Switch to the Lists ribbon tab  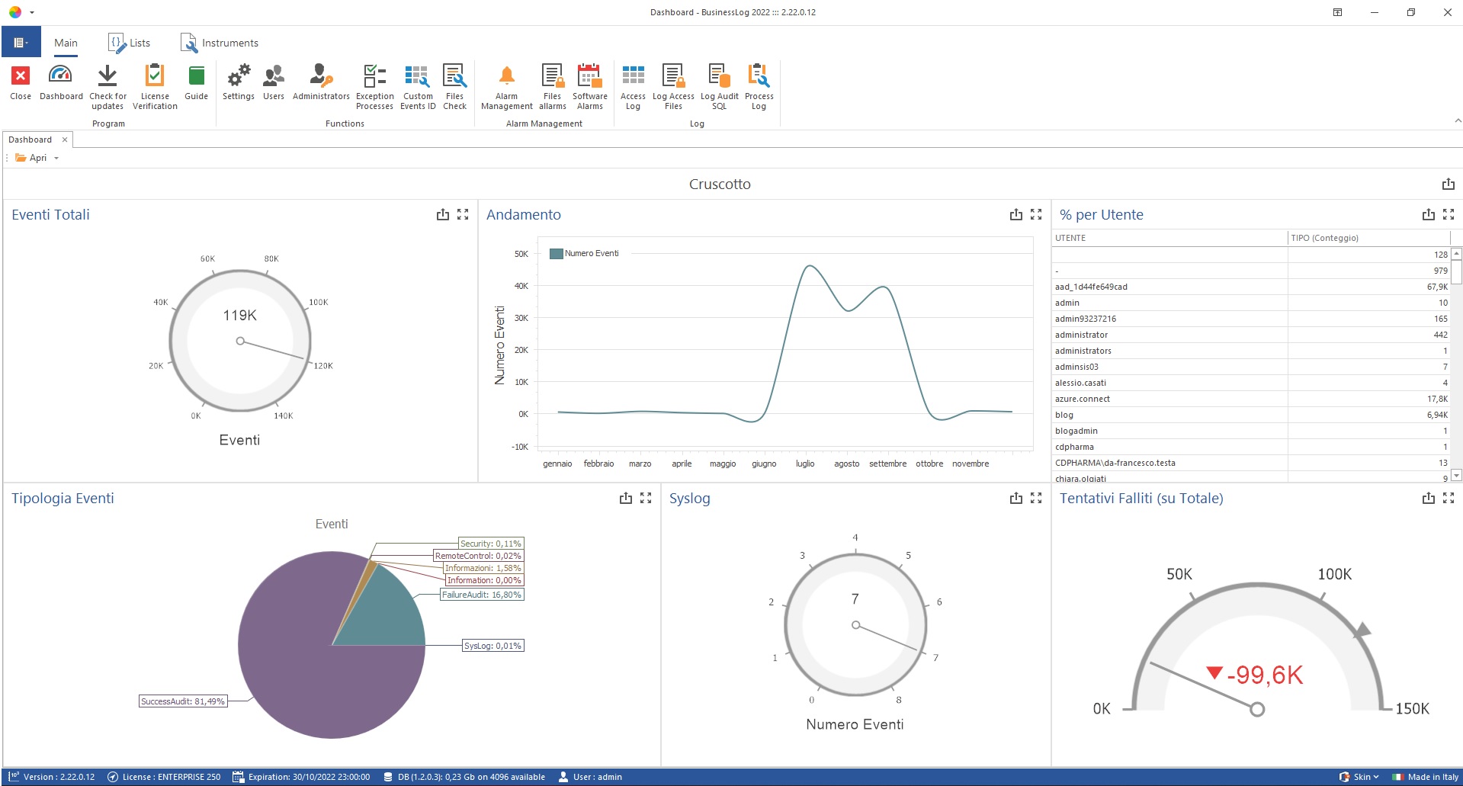pyautogui.click(x=130, y=43)
